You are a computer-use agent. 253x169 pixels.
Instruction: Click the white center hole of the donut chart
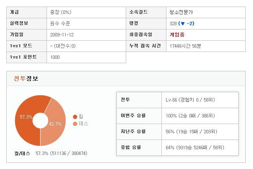(x=40, y=120)
